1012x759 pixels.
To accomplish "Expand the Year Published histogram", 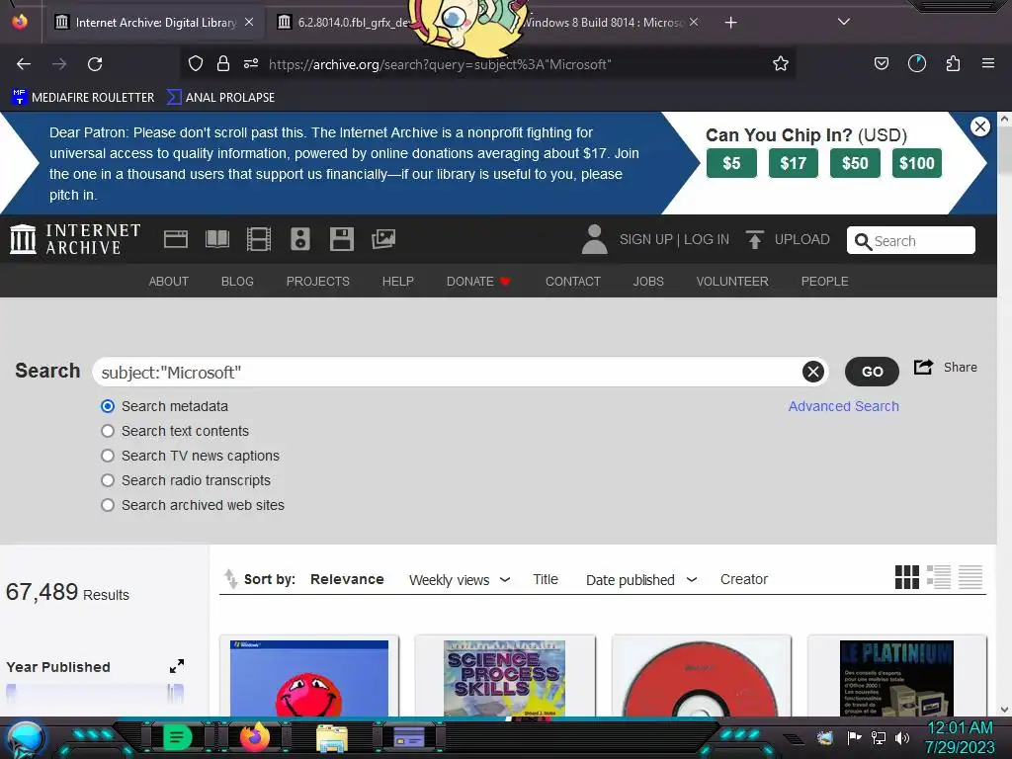I will click(x=177, y=666).
